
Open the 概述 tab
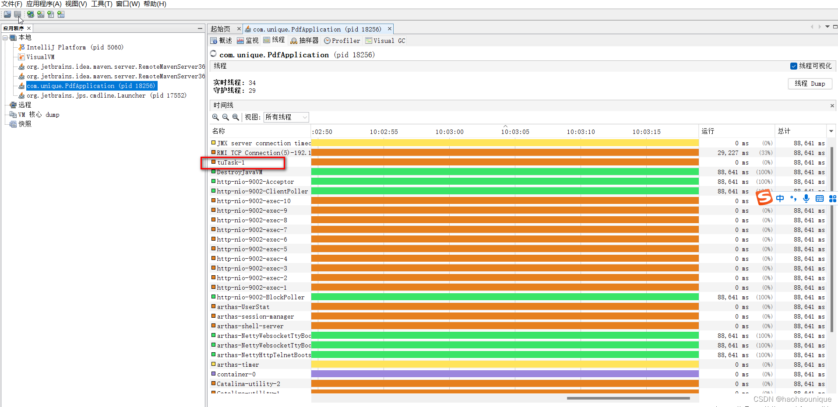222,41
